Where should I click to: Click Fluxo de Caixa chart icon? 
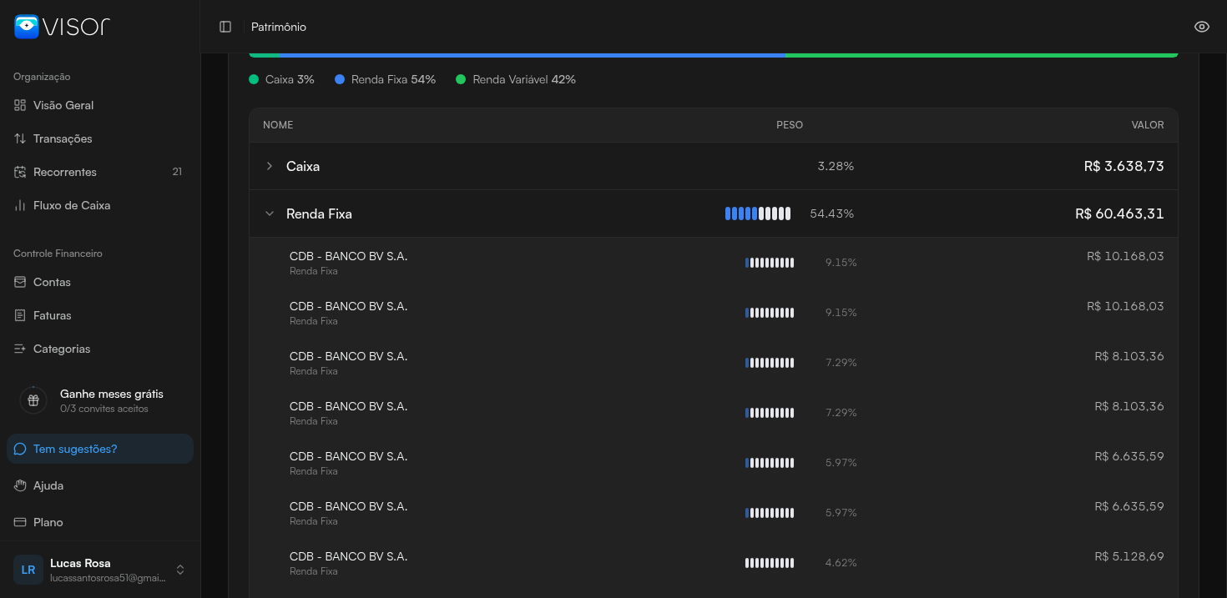click(20, 206)
